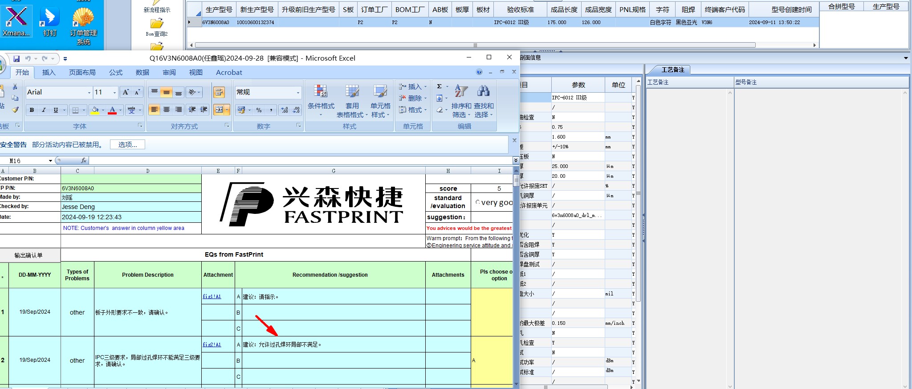This screenshot has width=912, height=389.
Task: Open the Xmanager desktop icon
Action: coord(16,21)
